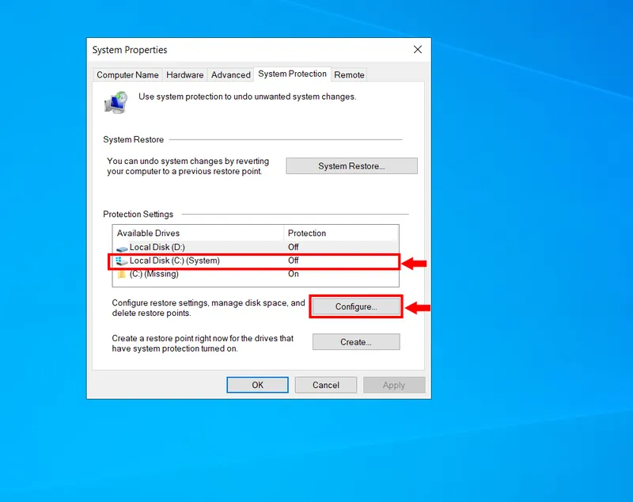This screenshot has width=633, height=502.
Task: Click the greyed-out Apply button
Action: pyautogui.click(x=394, y=385)
